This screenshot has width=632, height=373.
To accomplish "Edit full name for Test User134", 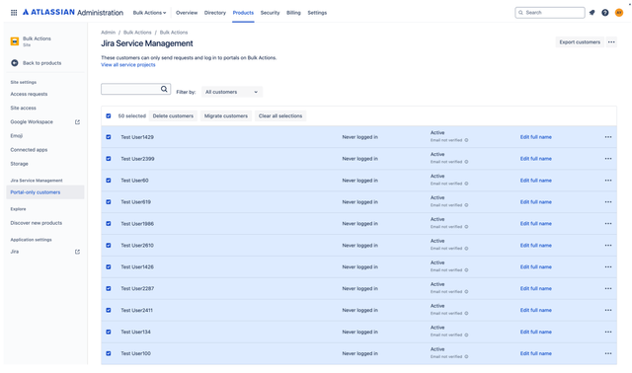I will pyautogui.click(x=535, y=332).
